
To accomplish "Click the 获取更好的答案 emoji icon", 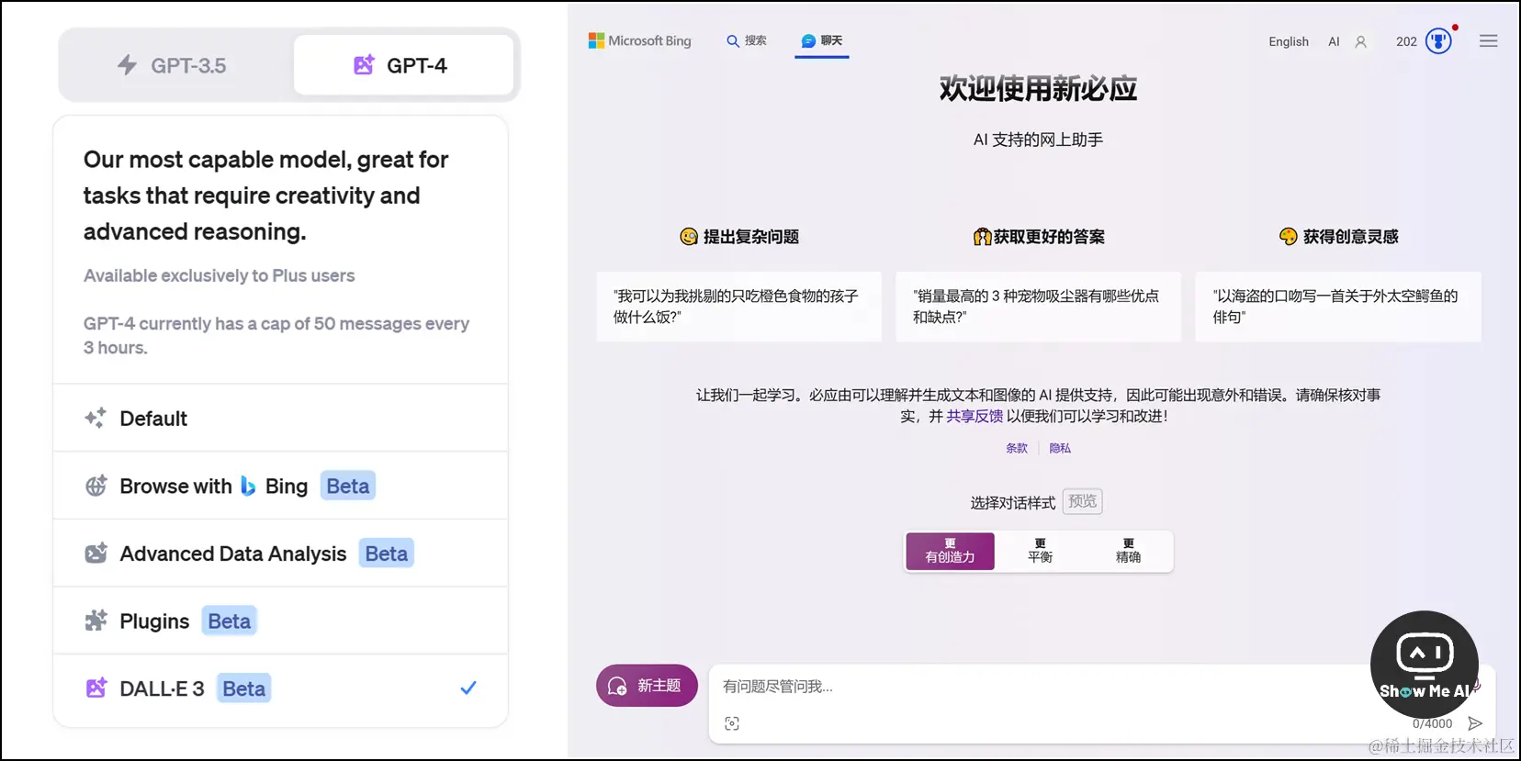I will click(x=982, y=237).
